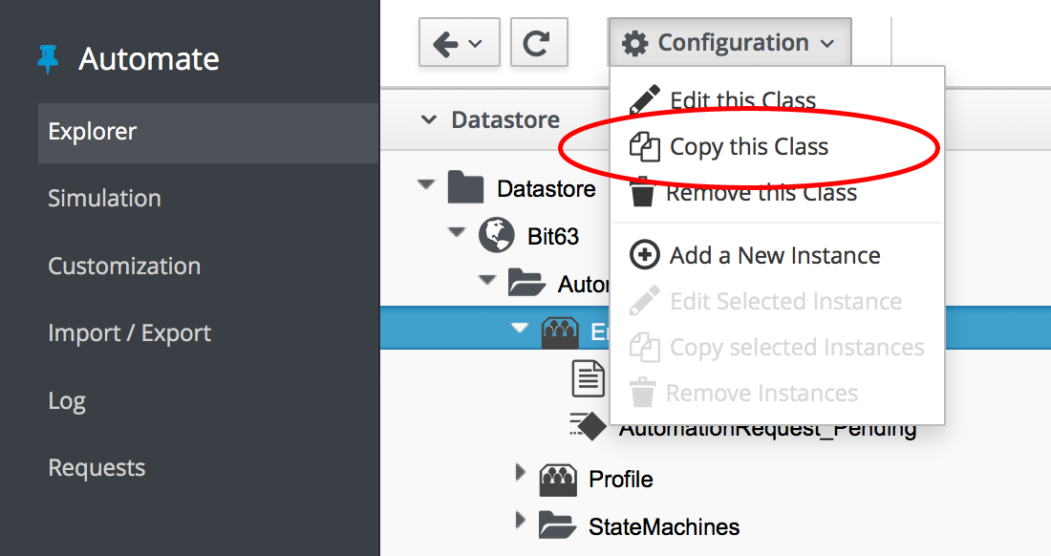Click the refresh screen button

tap(539, 44)
